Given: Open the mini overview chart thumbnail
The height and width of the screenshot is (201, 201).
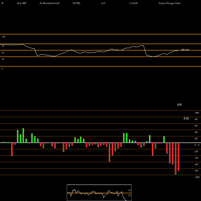Looking at the screenshot, I should point(99,193).
